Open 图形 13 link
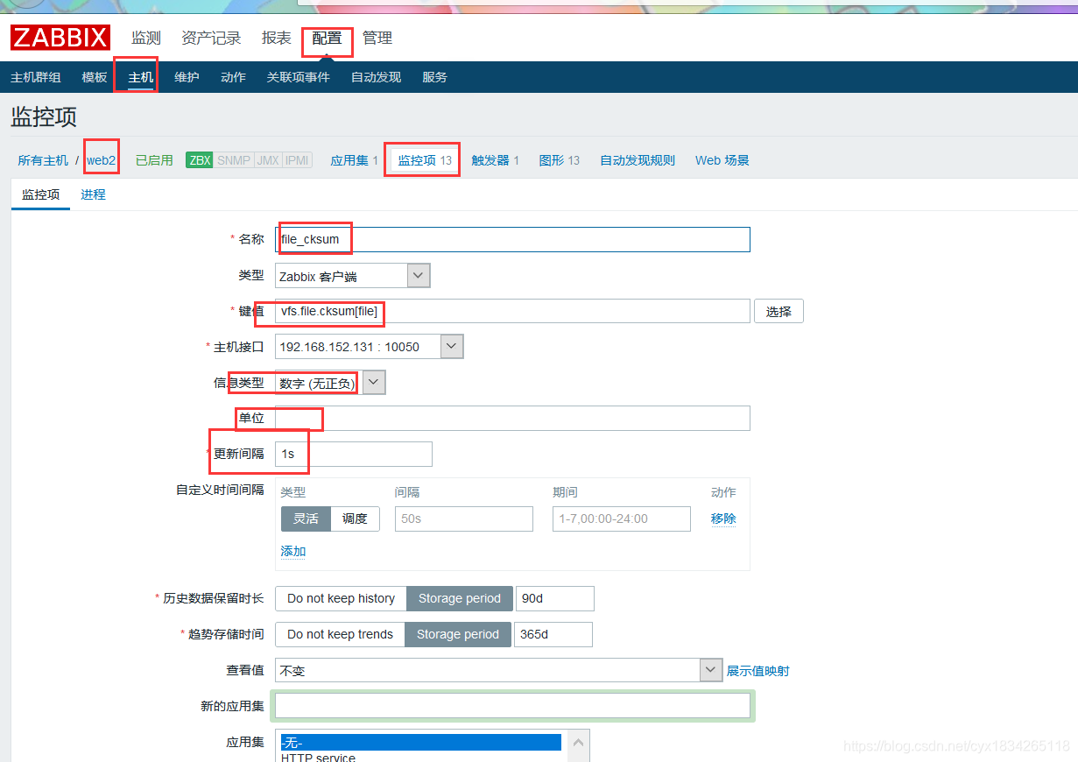 tap(560, 160)
